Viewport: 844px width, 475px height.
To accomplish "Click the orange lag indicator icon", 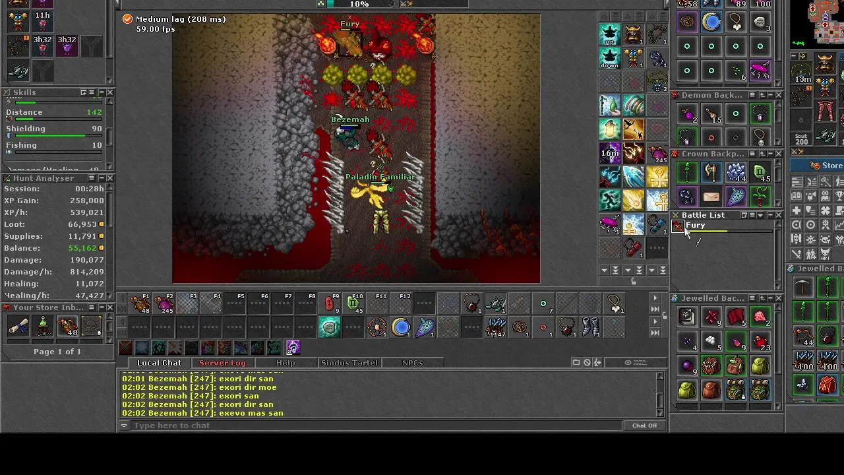I will click(127, 19).
